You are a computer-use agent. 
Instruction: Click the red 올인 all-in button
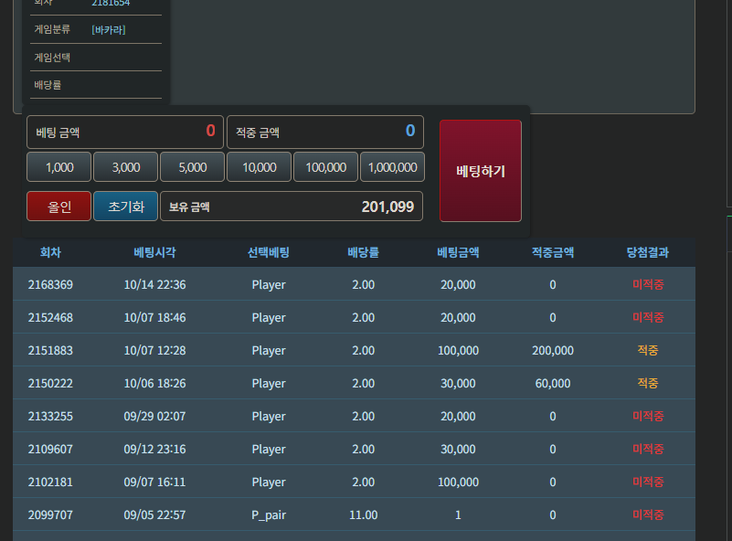point(58,207)
